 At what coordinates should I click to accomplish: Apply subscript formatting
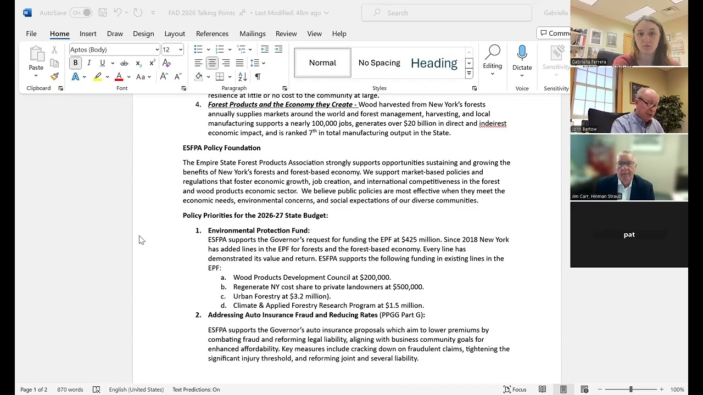[x=138, y=63]
